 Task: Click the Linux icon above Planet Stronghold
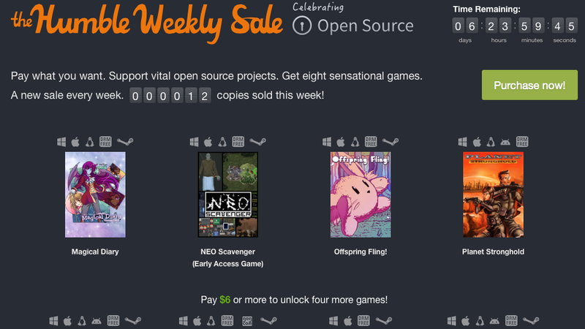[x=491, y=142]
